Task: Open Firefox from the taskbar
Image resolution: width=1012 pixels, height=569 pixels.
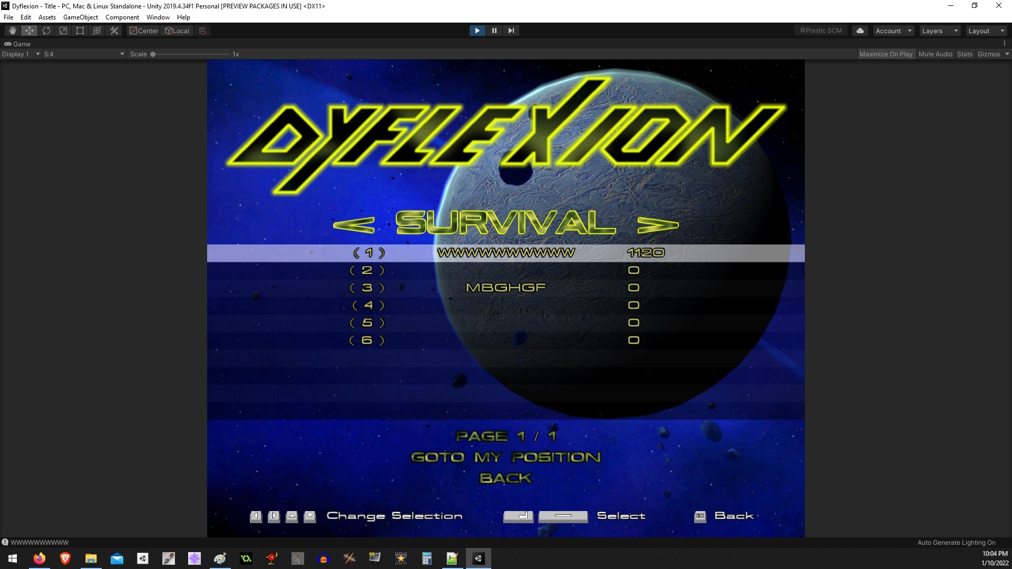Action: click(40, 558)
